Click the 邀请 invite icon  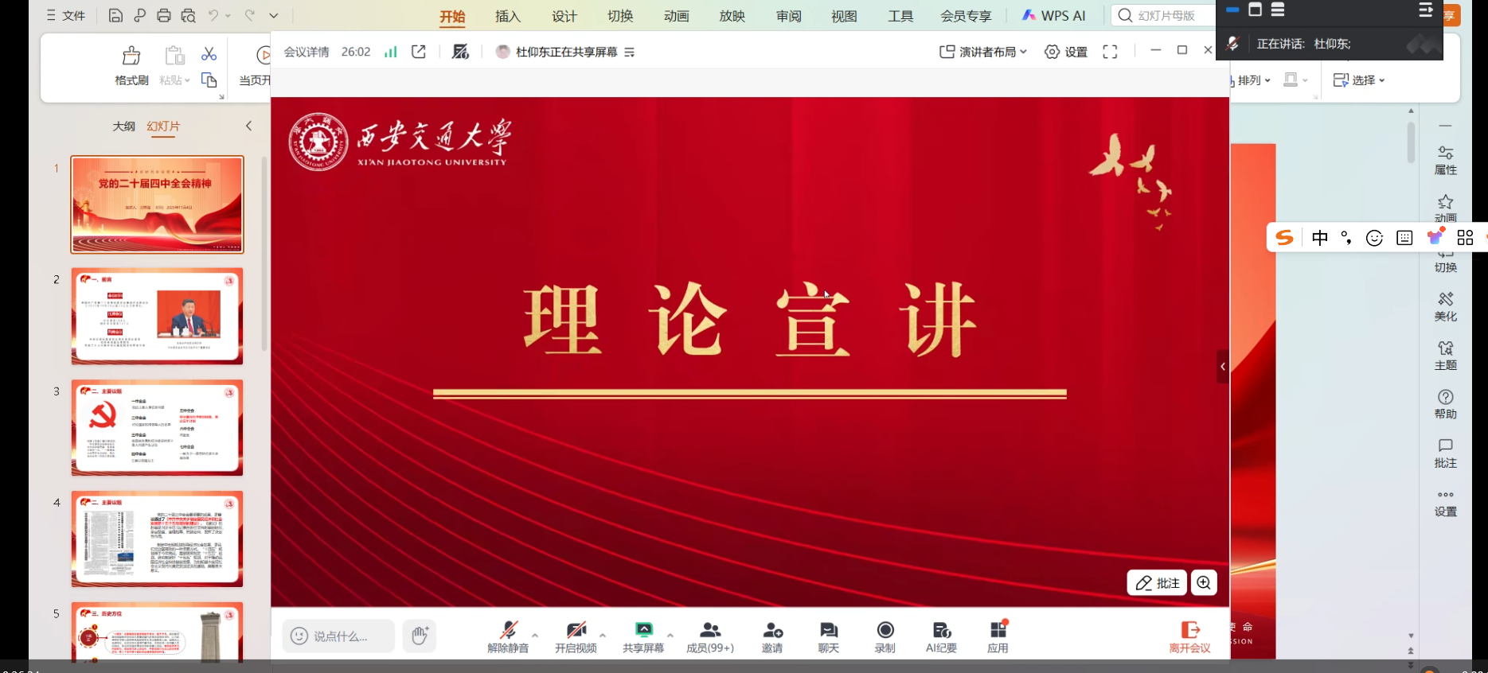point(771,636)
